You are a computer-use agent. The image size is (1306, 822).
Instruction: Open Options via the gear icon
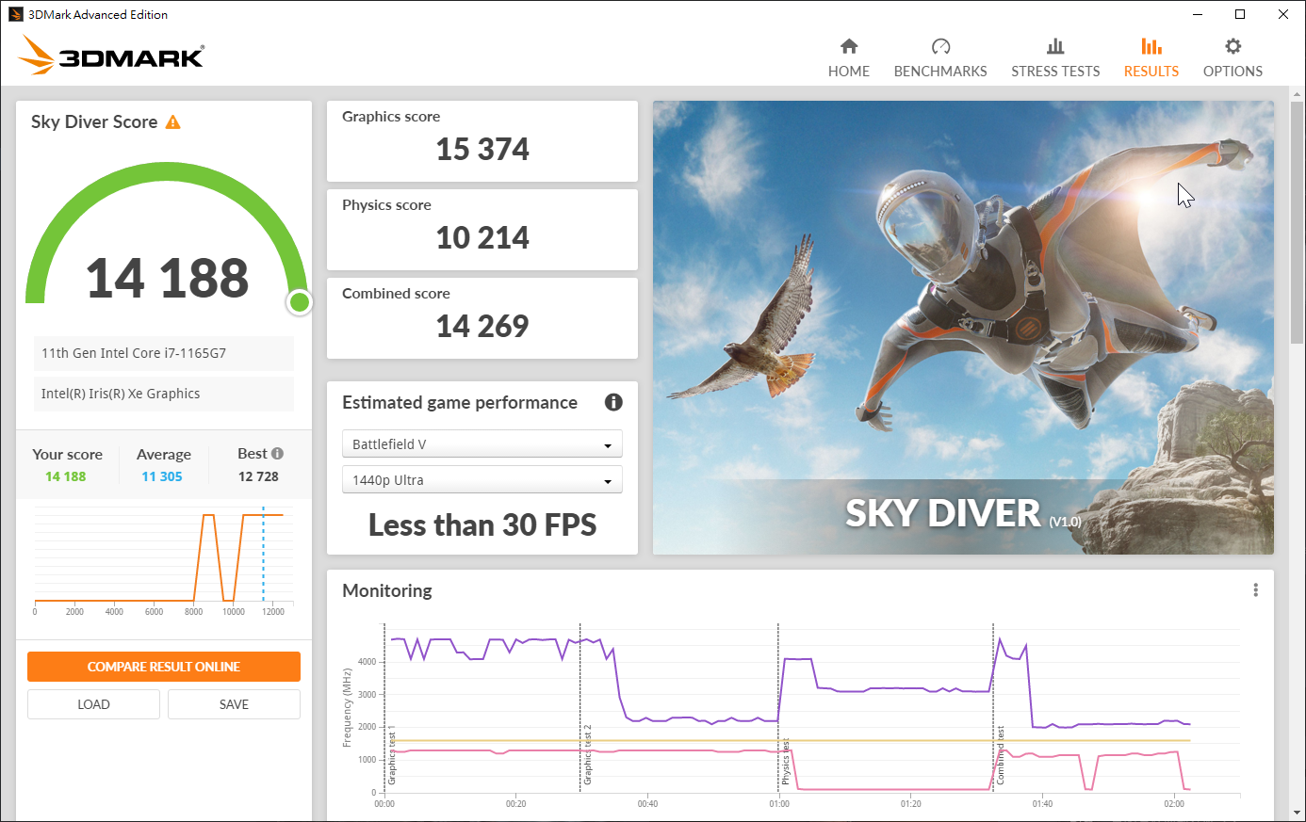(x=1233, y=46)
